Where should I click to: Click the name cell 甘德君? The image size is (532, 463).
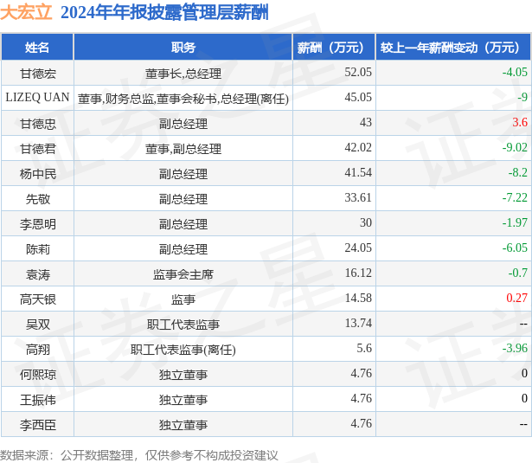pyautogui.click(x=38, y=149)
